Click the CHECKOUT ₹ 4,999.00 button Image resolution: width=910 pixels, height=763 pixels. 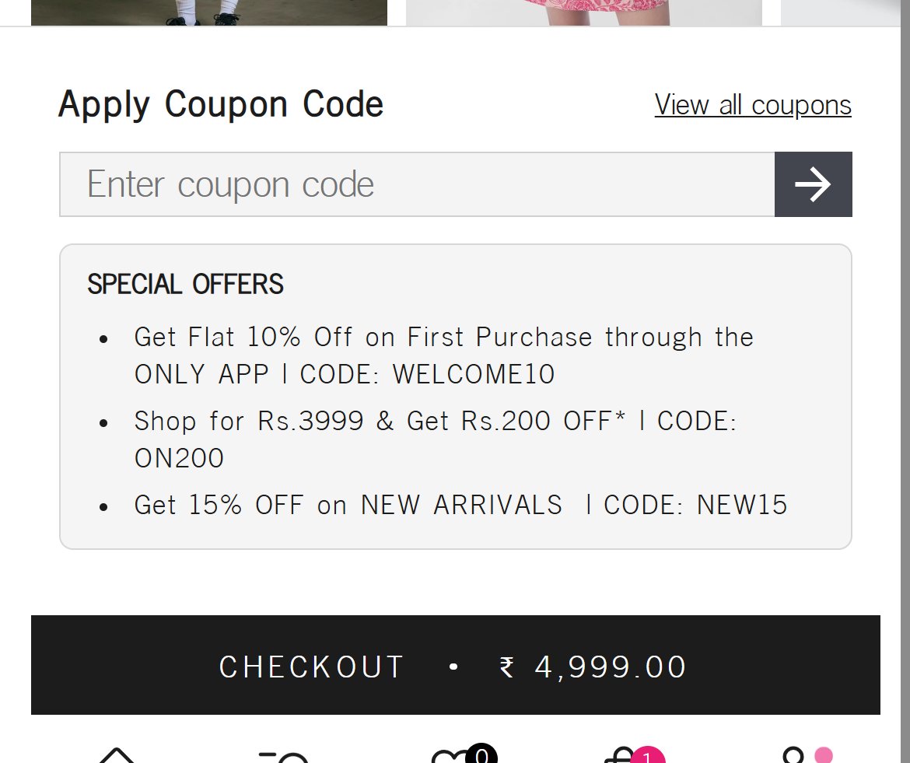tap(456, 665)
